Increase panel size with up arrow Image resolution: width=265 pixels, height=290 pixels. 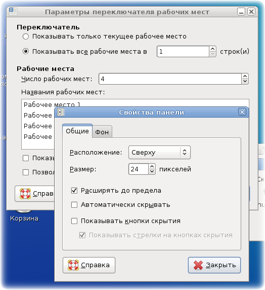(x=152, y=166)
